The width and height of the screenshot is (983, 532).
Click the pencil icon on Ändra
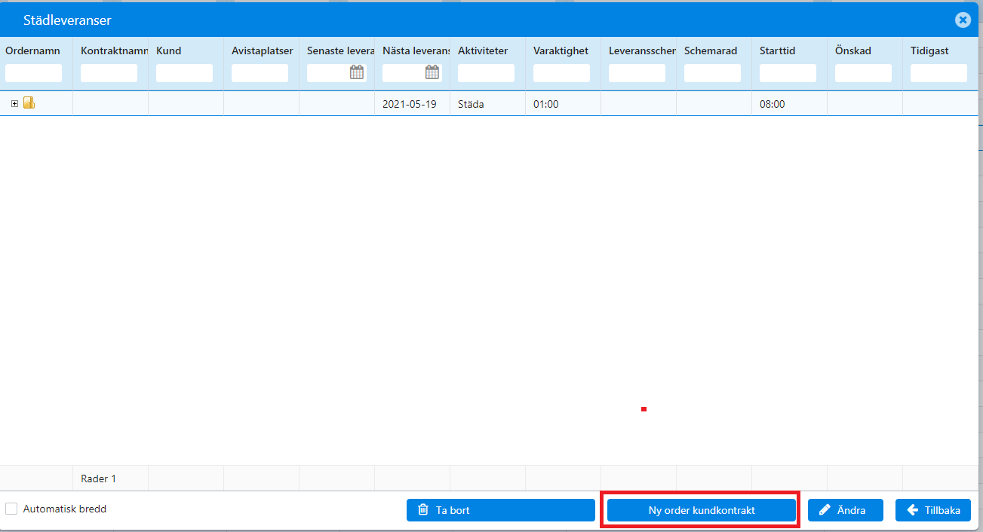[x=825, y=510]
